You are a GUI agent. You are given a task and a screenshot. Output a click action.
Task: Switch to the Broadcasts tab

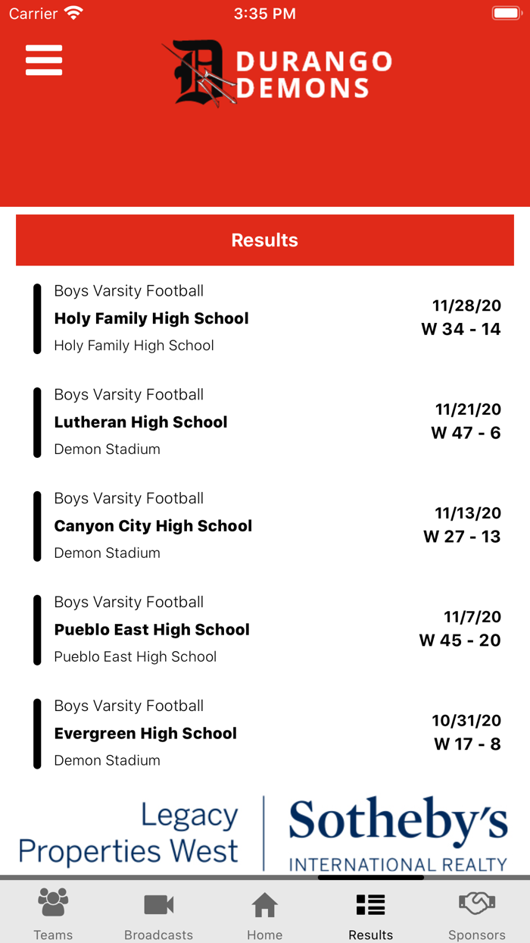[x=158, y=911]
